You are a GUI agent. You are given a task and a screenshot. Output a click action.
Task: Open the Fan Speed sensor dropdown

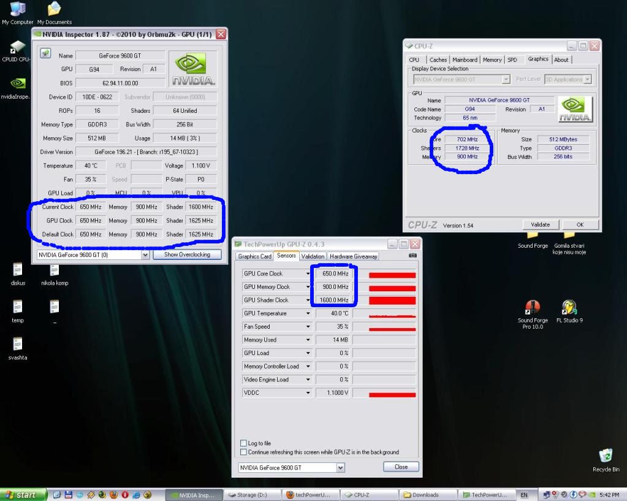click(x=308, y=326)
